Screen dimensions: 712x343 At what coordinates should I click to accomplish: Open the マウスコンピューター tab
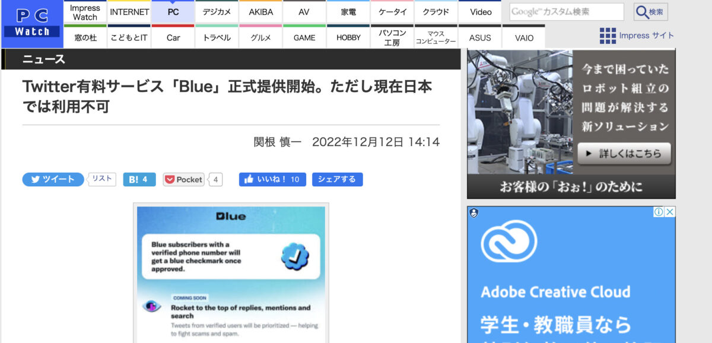pyautogui.click(x=436, y=37)
